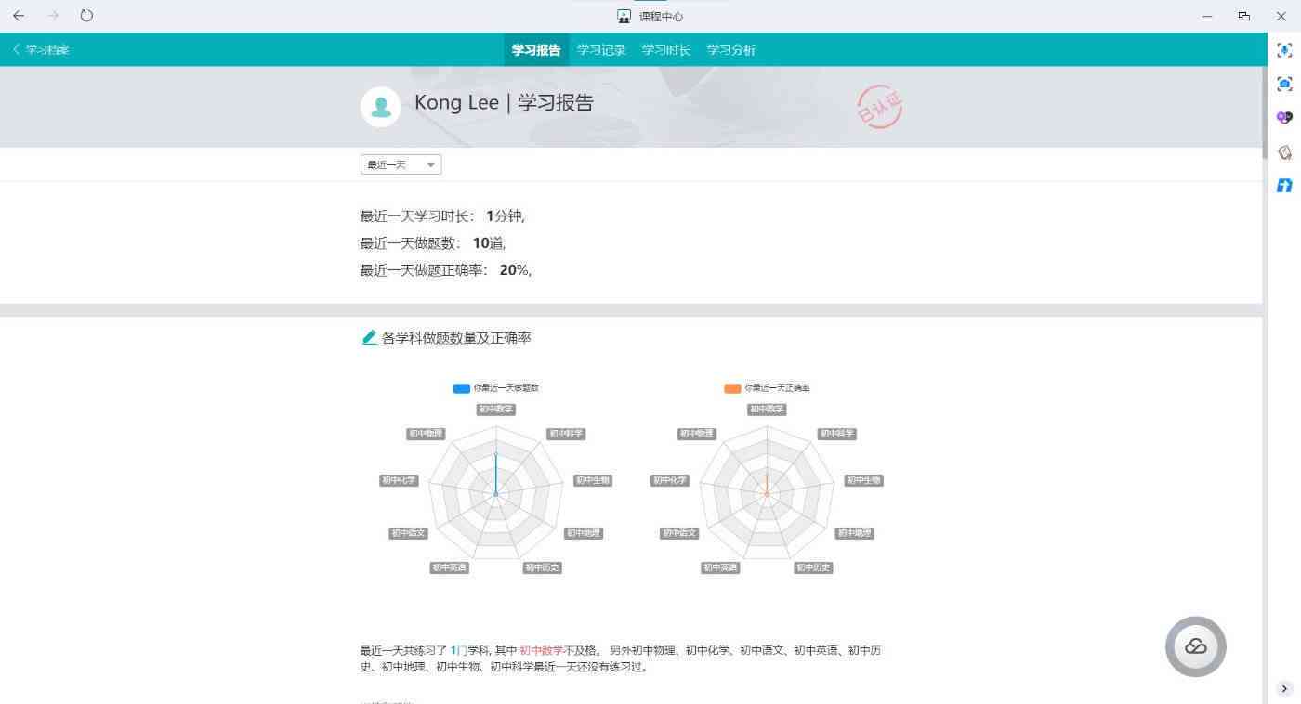The image size is (1301, 704).
Task: Click the blue 1门 count in summary
Action: [x=458, y=651]
